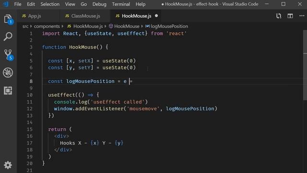This screenshot has height=173, width=307.
Task: Click the HookMouse function name on line 3
Action: [83, 47]
